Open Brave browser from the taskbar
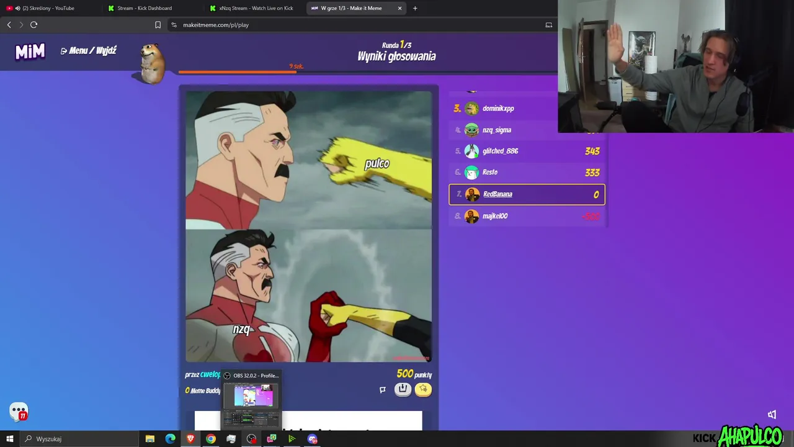 pos(190,439)
